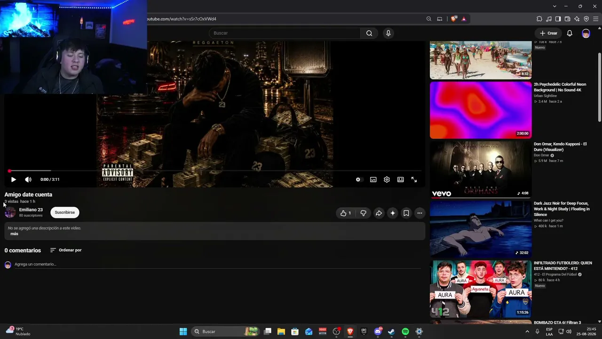This screenshot has width=602, height=339.
Task: Subscribe with the Suscribirse button
Action: point(65,212)
